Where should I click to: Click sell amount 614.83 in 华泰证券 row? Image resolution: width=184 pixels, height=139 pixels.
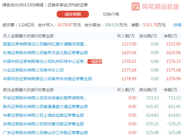152,115
